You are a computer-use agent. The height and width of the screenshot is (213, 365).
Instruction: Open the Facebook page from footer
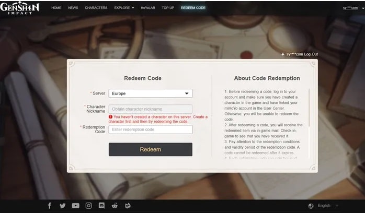point(50,206)
